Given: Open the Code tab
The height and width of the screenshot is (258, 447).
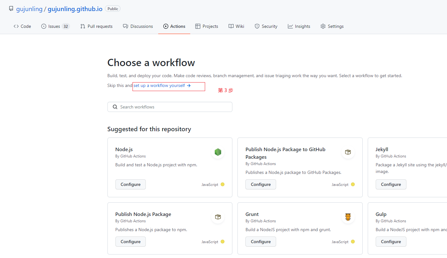Looking at the screenshot, I should [22, 26].
